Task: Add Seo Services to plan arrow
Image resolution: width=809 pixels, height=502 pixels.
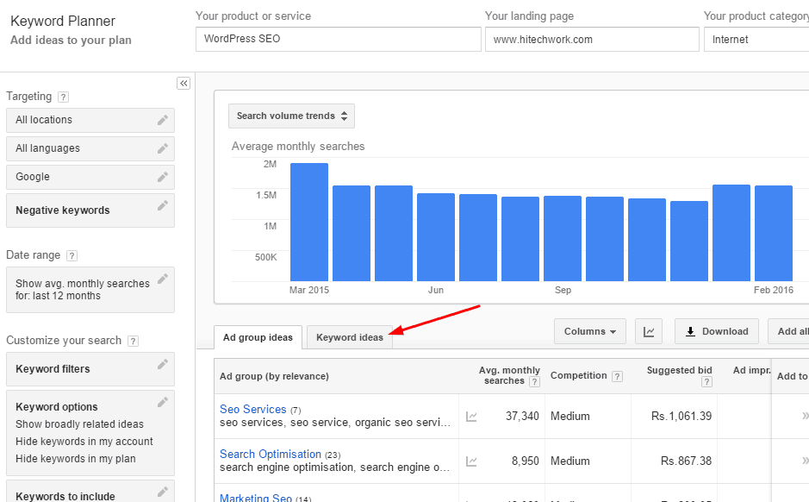Action: 805,416
